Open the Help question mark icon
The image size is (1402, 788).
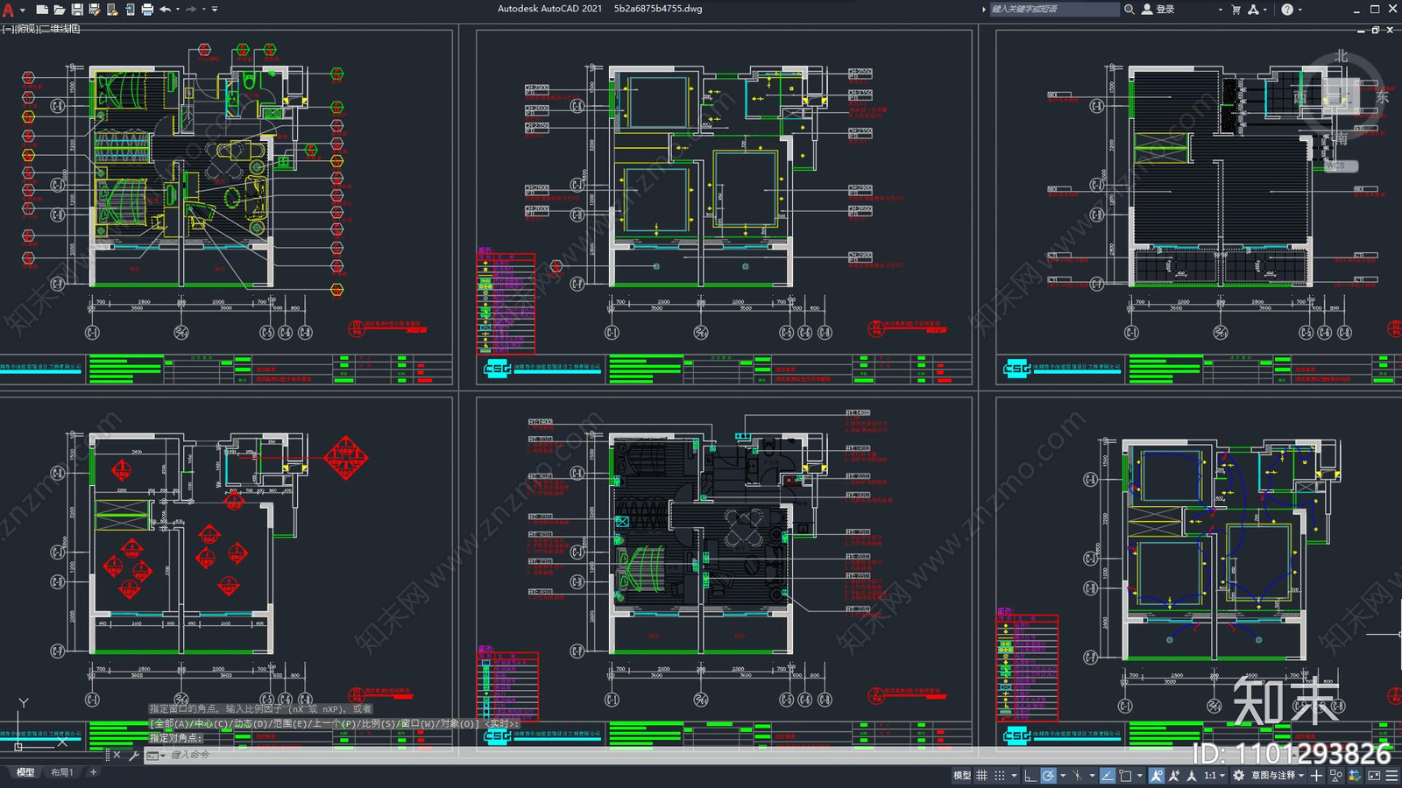point(1286,10)
